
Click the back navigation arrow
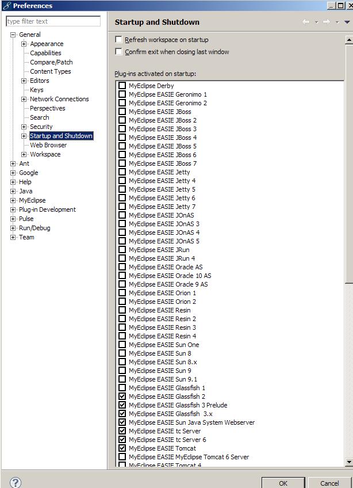306,22
